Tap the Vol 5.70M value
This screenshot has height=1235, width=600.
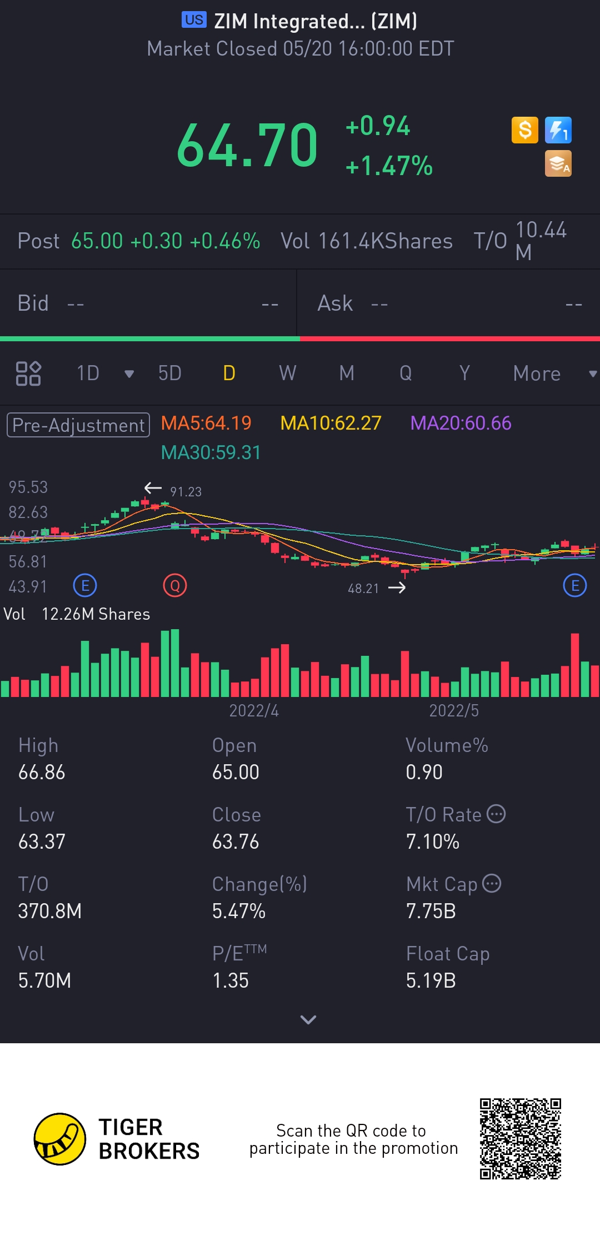[44, 980]
